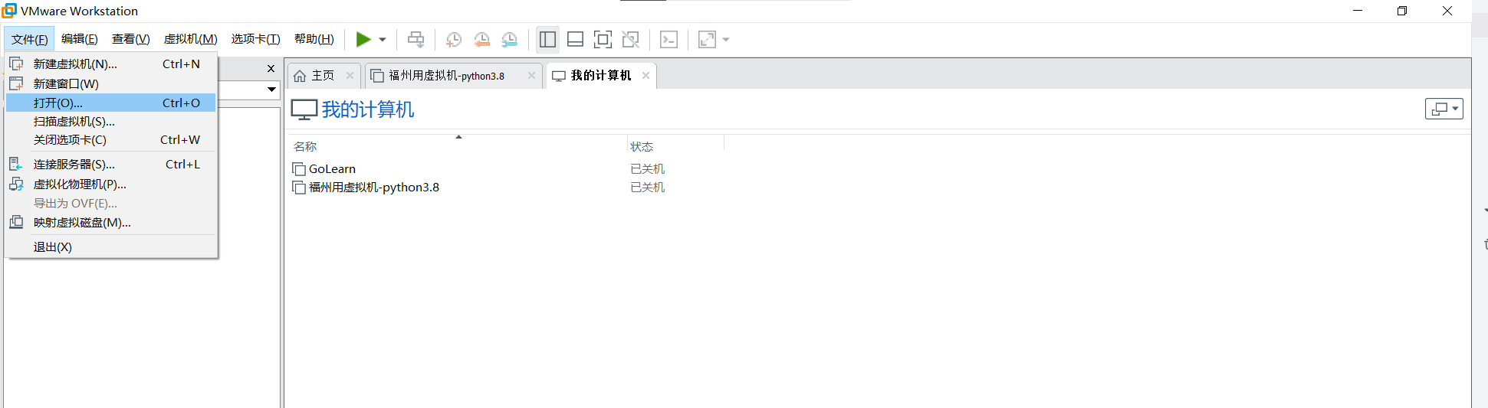
Task: Revert to snapshot toolbar icon
Action: [481, 40]
